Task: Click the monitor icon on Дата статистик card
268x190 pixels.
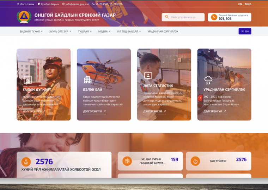Action: tap(148, 76)
